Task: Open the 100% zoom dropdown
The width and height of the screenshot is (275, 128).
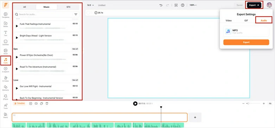Action: (193, 5)
